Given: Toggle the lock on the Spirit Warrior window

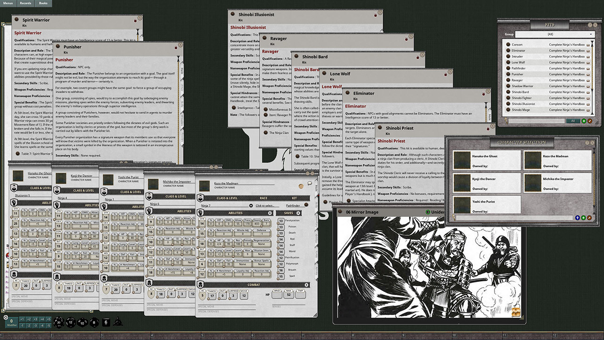Looking at the screenshot, I should (135, 20).
